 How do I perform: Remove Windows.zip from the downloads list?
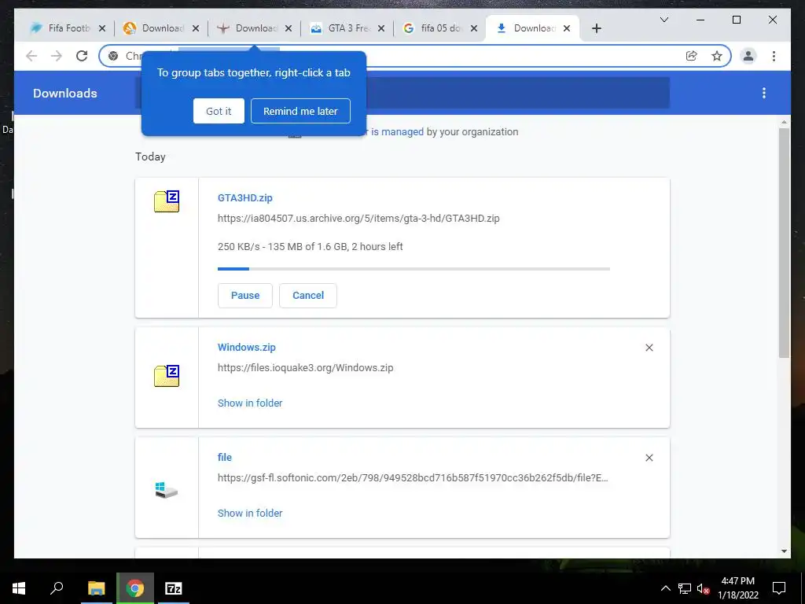point(649,348)
